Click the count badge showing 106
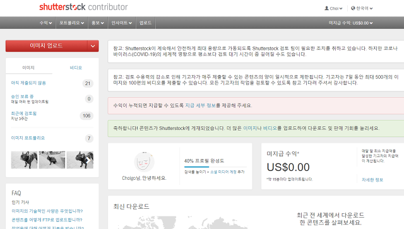 click(86, 115)
